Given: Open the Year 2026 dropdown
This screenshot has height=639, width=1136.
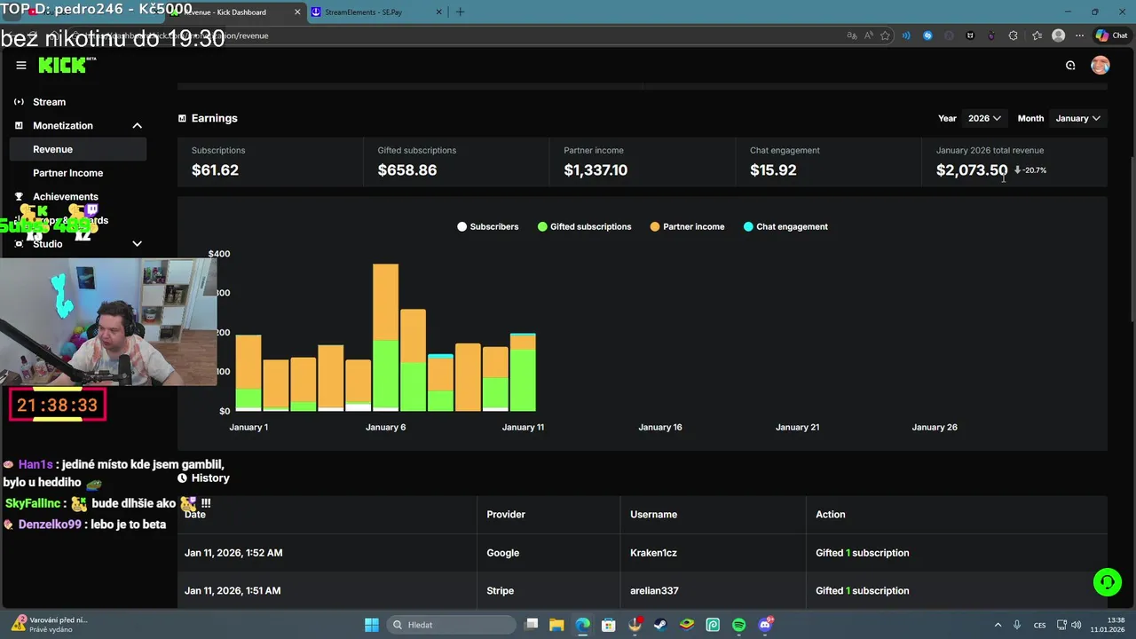Looking at the screenshot, I should coord(984,118).
